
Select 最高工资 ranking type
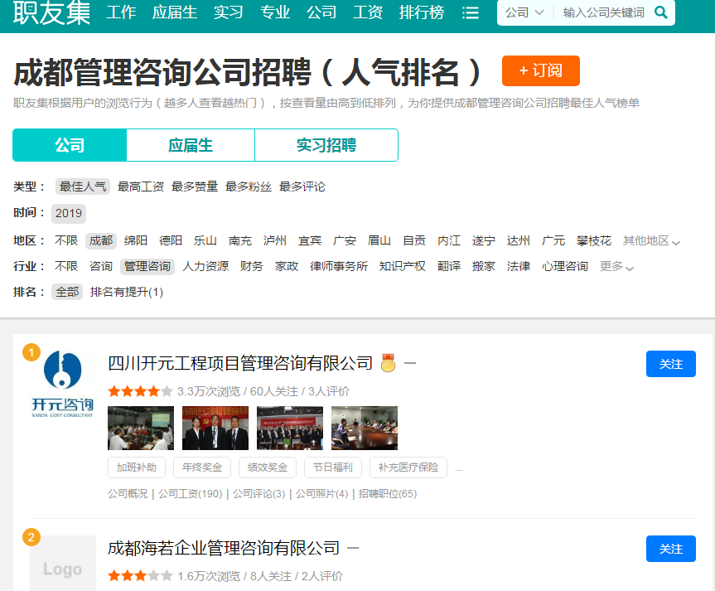pos(141,187)
